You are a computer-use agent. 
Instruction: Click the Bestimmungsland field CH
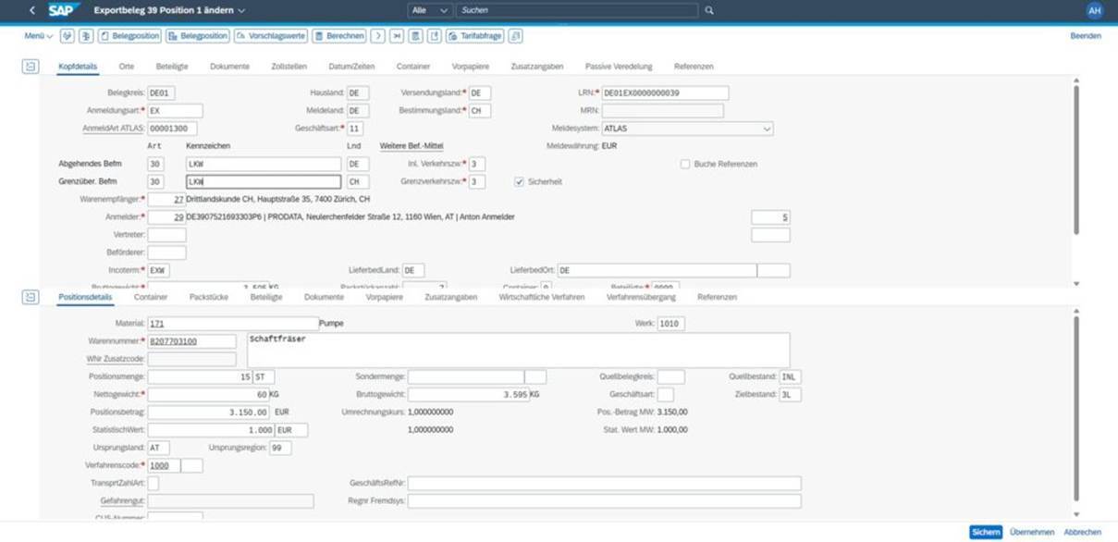[479, 111]
